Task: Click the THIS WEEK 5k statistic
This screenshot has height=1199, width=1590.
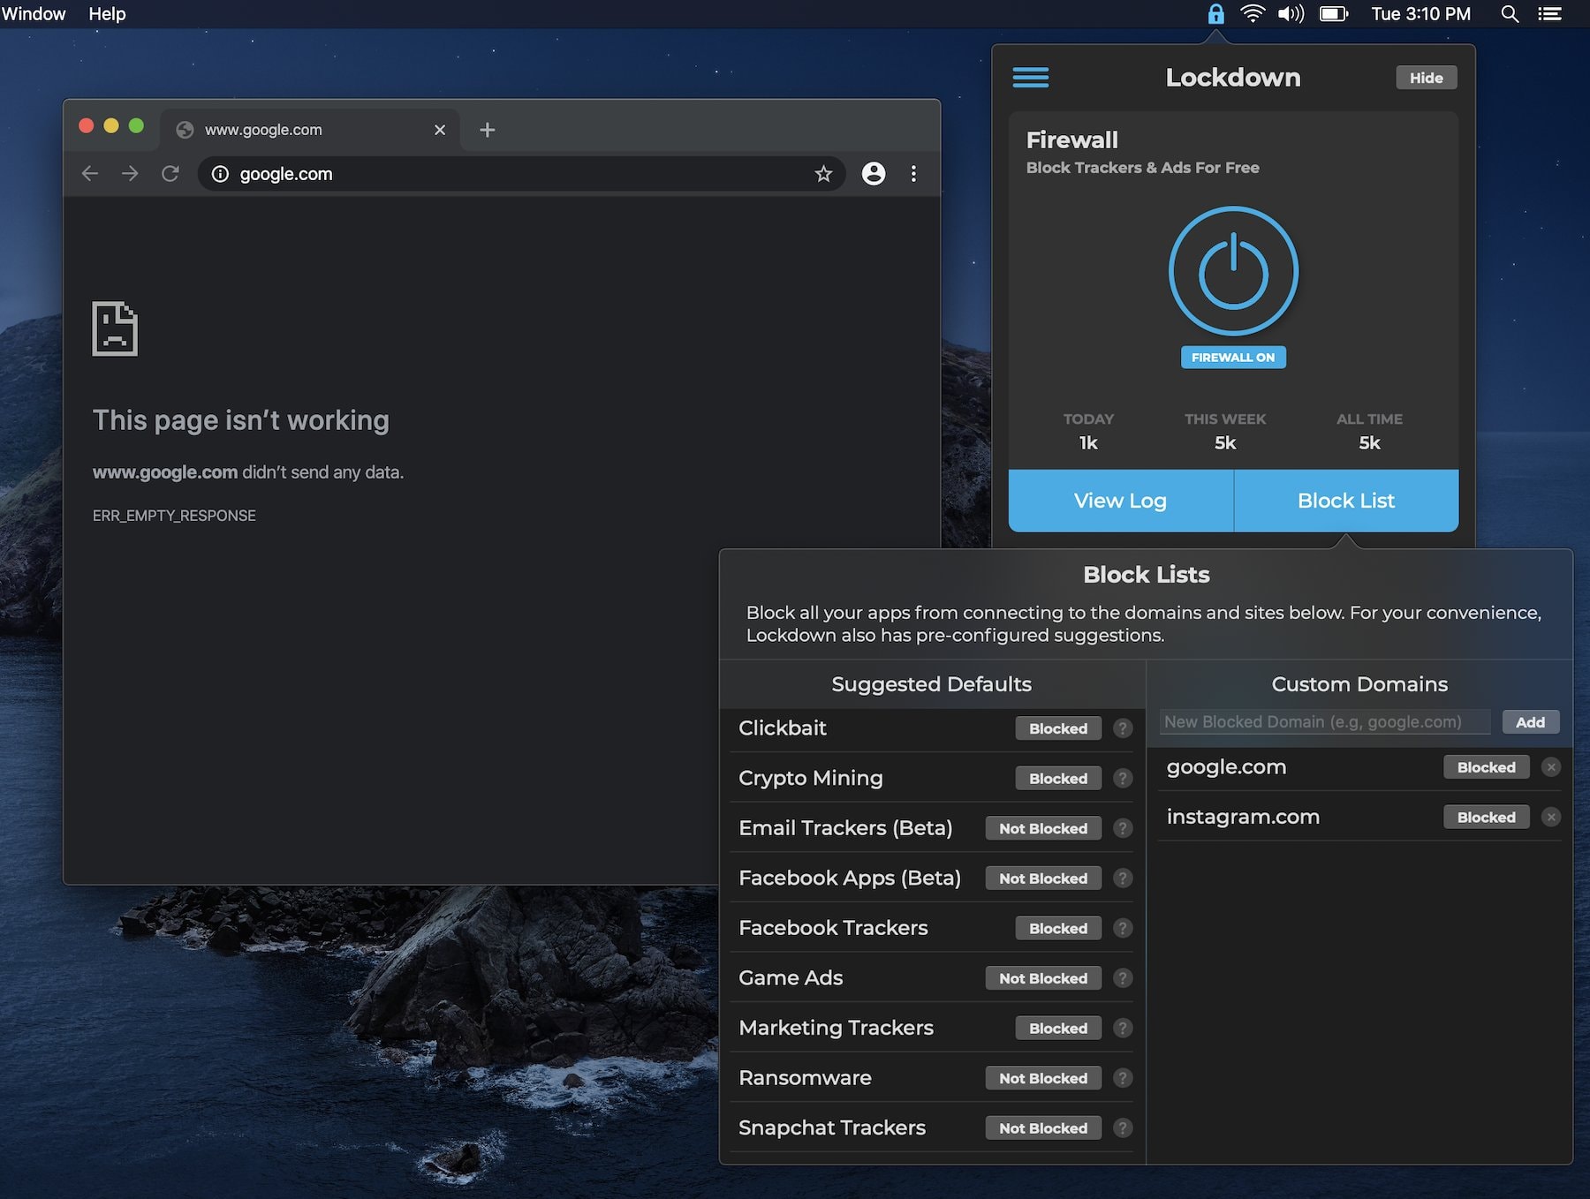Action: (x=1225, y=432)
